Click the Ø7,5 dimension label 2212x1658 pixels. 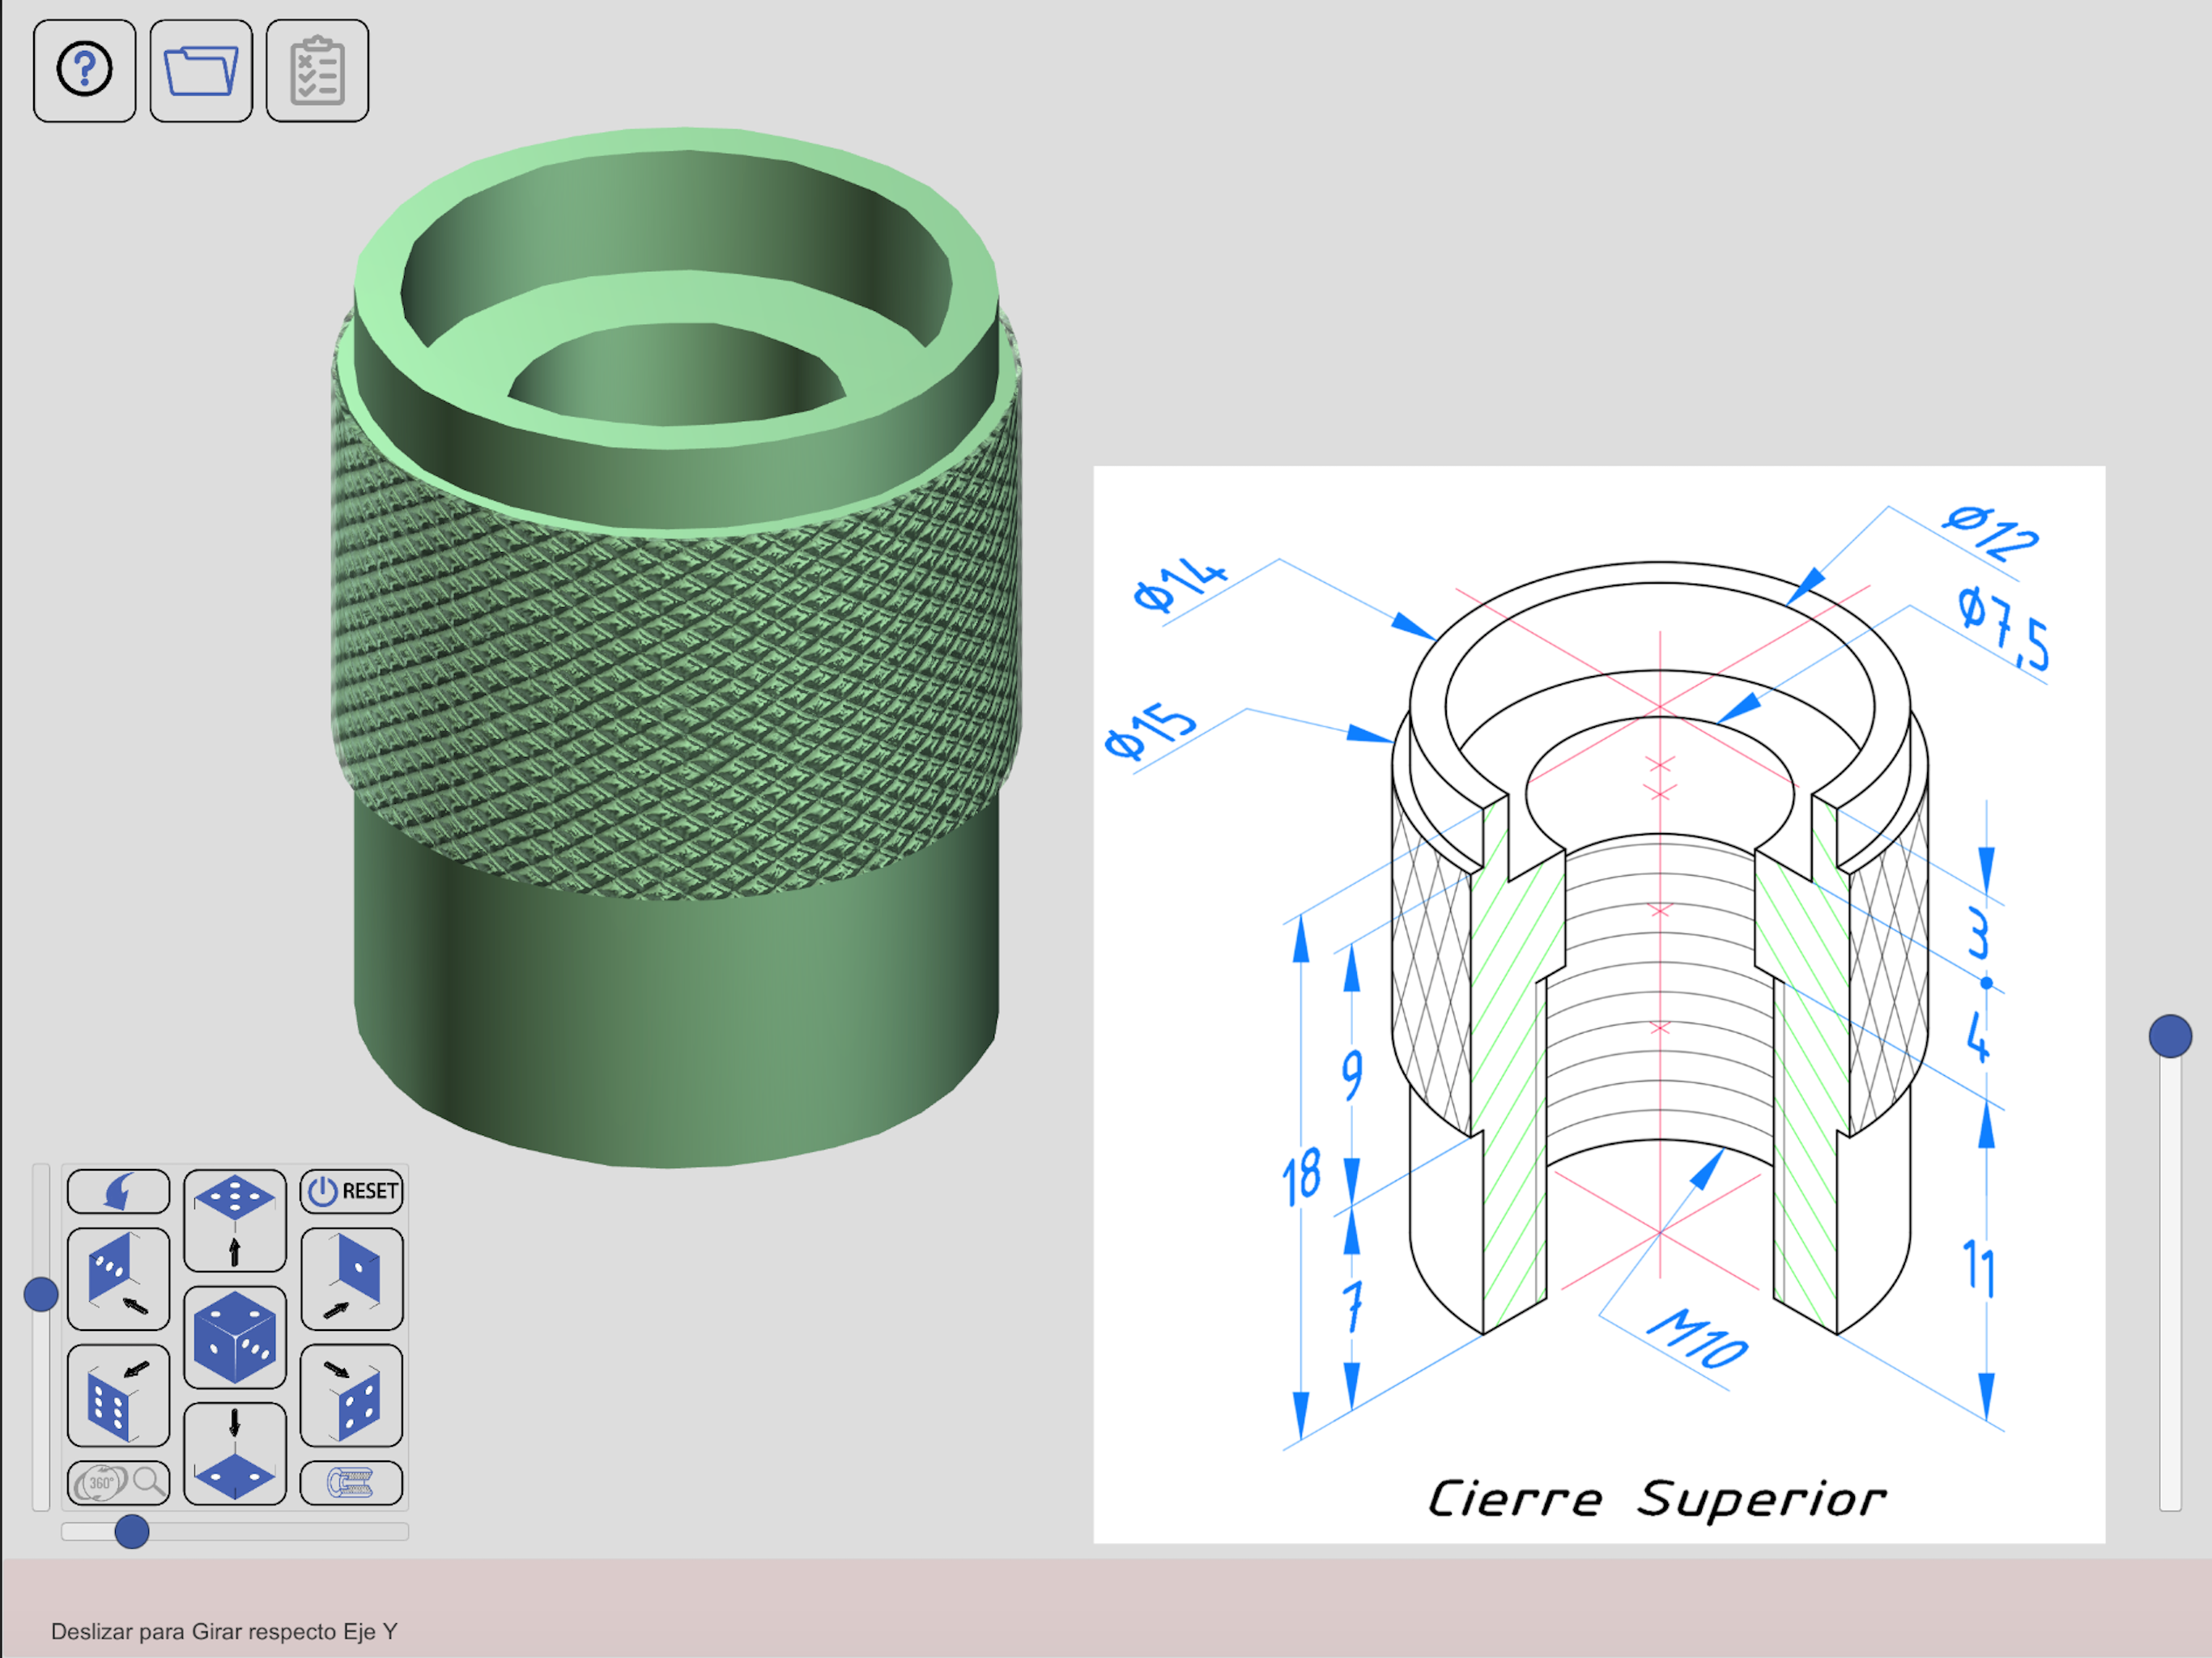click(x=2004, y=628)
